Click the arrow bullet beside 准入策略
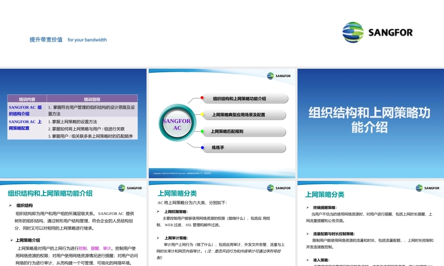 (308, 260)
